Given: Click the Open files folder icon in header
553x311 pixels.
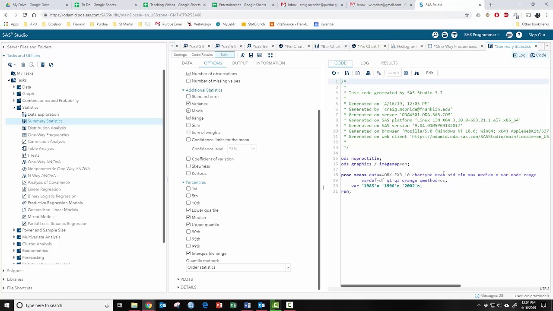Looking at the screenshot, I should (x=445, y=35).
